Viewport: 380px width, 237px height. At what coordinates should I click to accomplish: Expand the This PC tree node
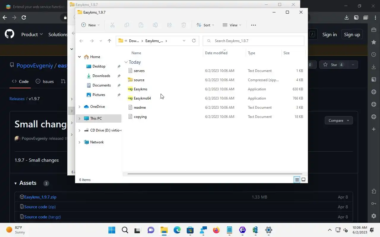79,118
